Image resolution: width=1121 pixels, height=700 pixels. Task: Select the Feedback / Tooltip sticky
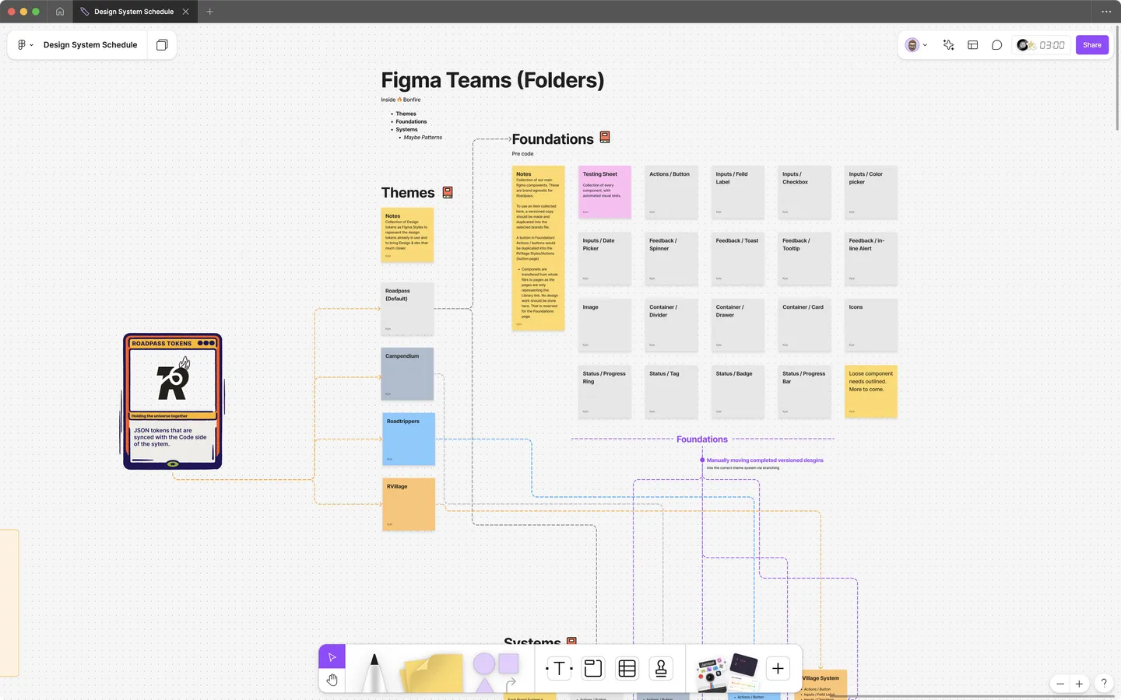[804, 259]
